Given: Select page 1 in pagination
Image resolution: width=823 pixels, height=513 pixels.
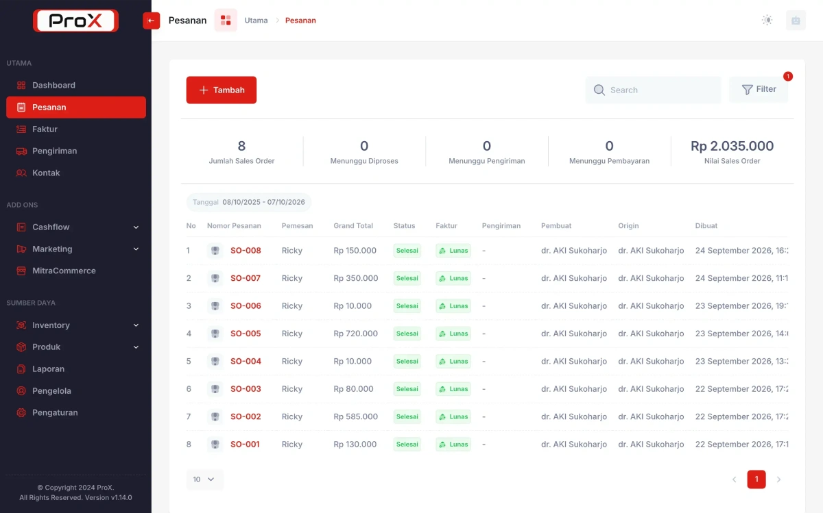Looking at the screenshot, I should tap(756, 479).
